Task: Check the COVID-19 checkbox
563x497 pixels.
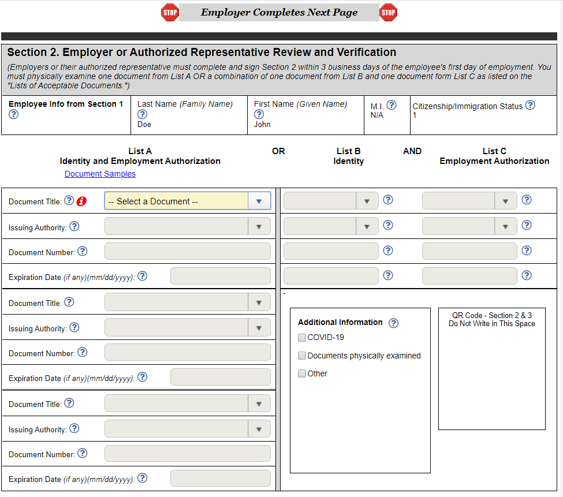Action: tap(302, 338)
